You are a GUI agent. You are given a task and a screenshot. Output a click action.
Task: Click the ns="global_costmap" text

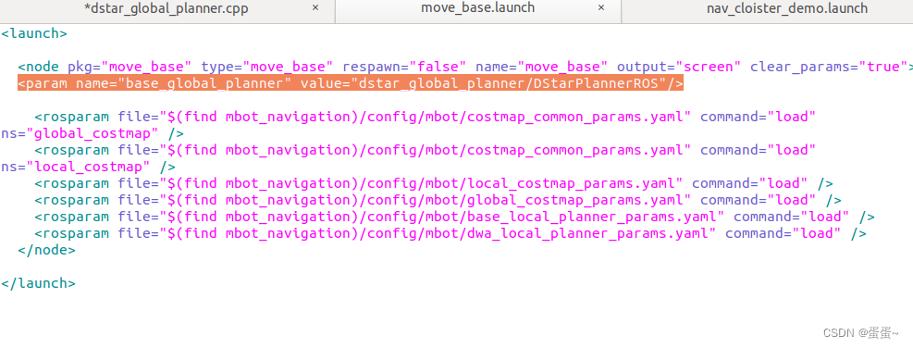pyautogui.click(x=80, y=133)
